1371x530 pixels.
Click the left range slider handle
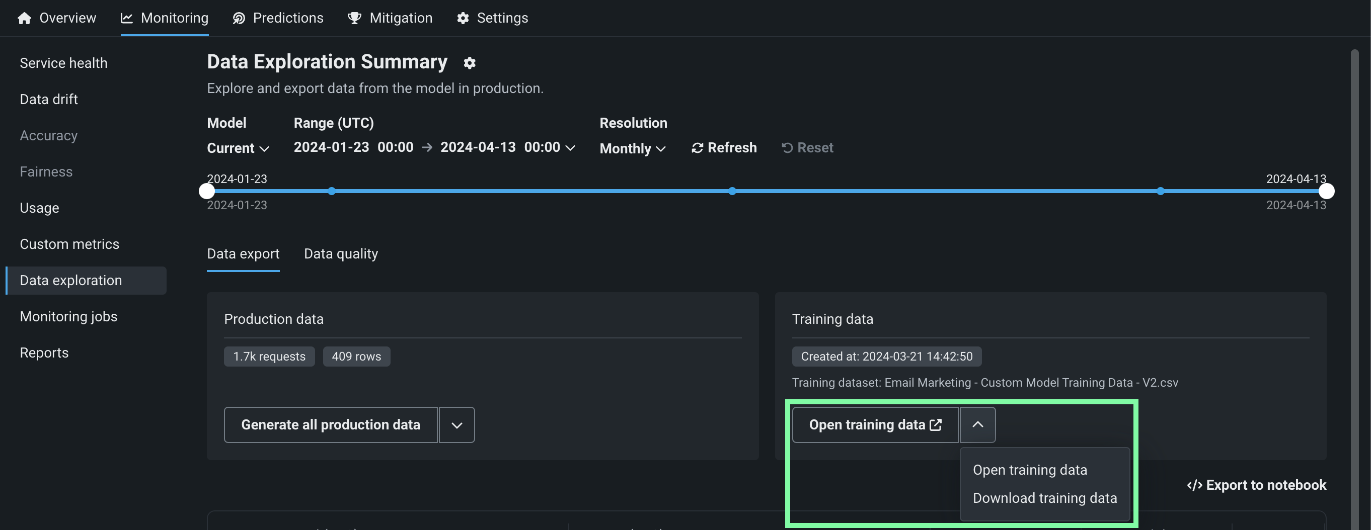pyautogui.click(x=206, y=191)
